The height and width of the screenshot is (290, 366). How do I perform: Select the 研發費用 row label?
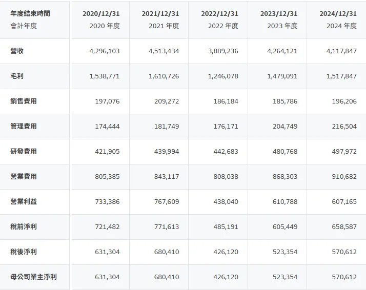click(24, 152)
